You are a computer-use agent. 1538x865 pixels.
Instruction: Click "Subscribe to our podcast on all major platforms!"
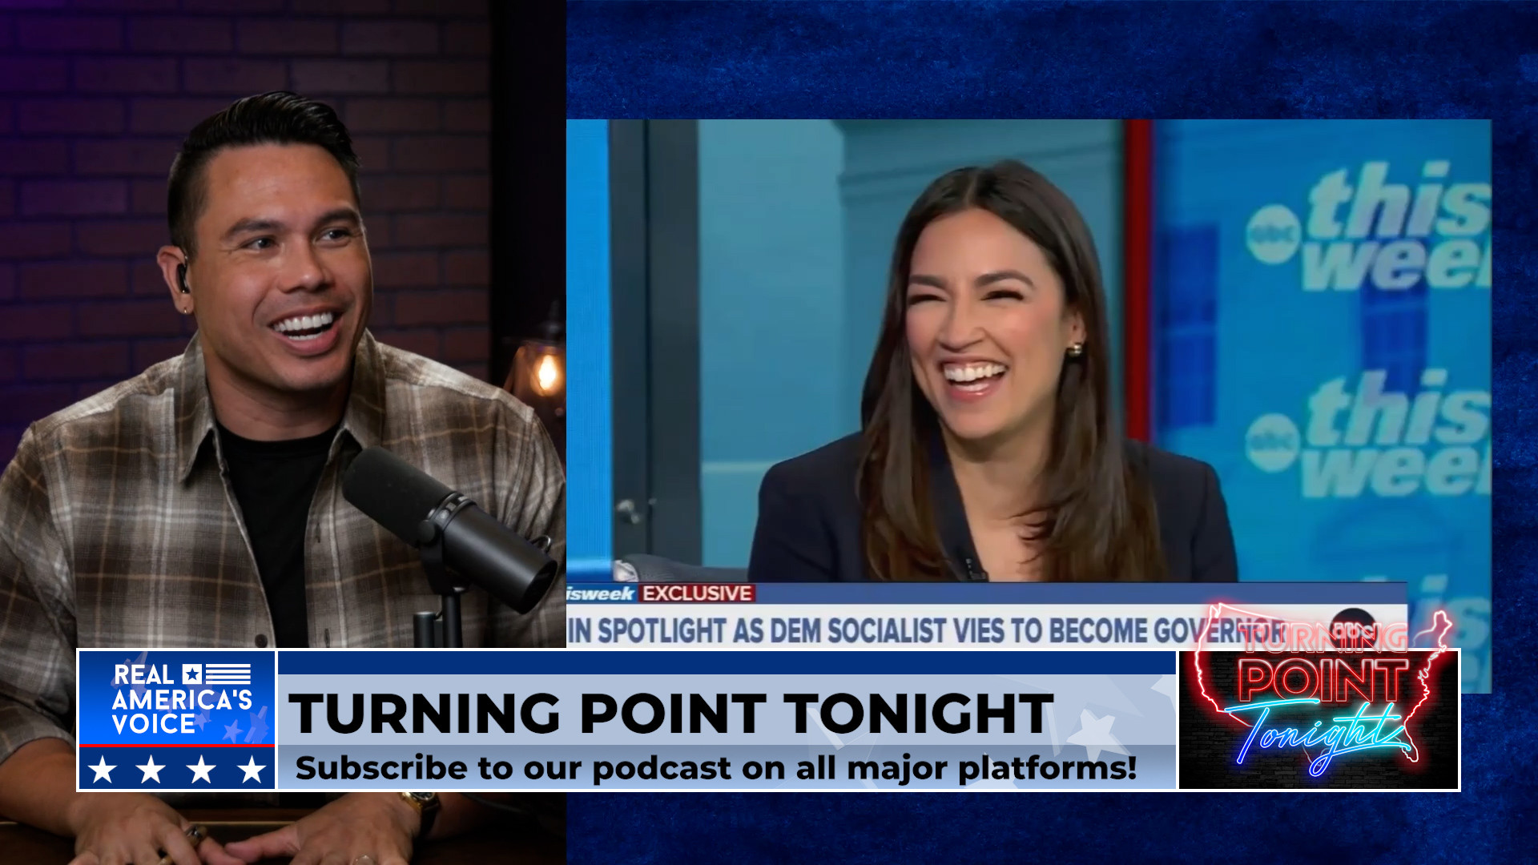coord(716,768)
